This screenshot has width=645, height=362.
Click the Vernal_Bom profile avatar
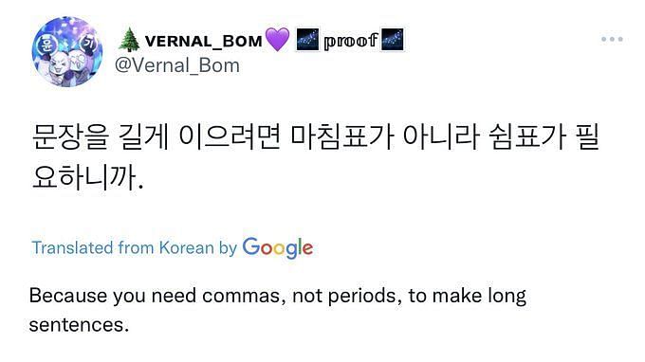pyautogui.click(x=67, y=52)
